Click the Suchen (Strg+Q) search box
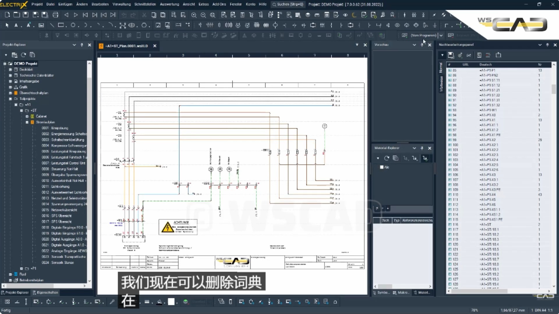Viewport: 559px width, 314px height. pos(288,4)
